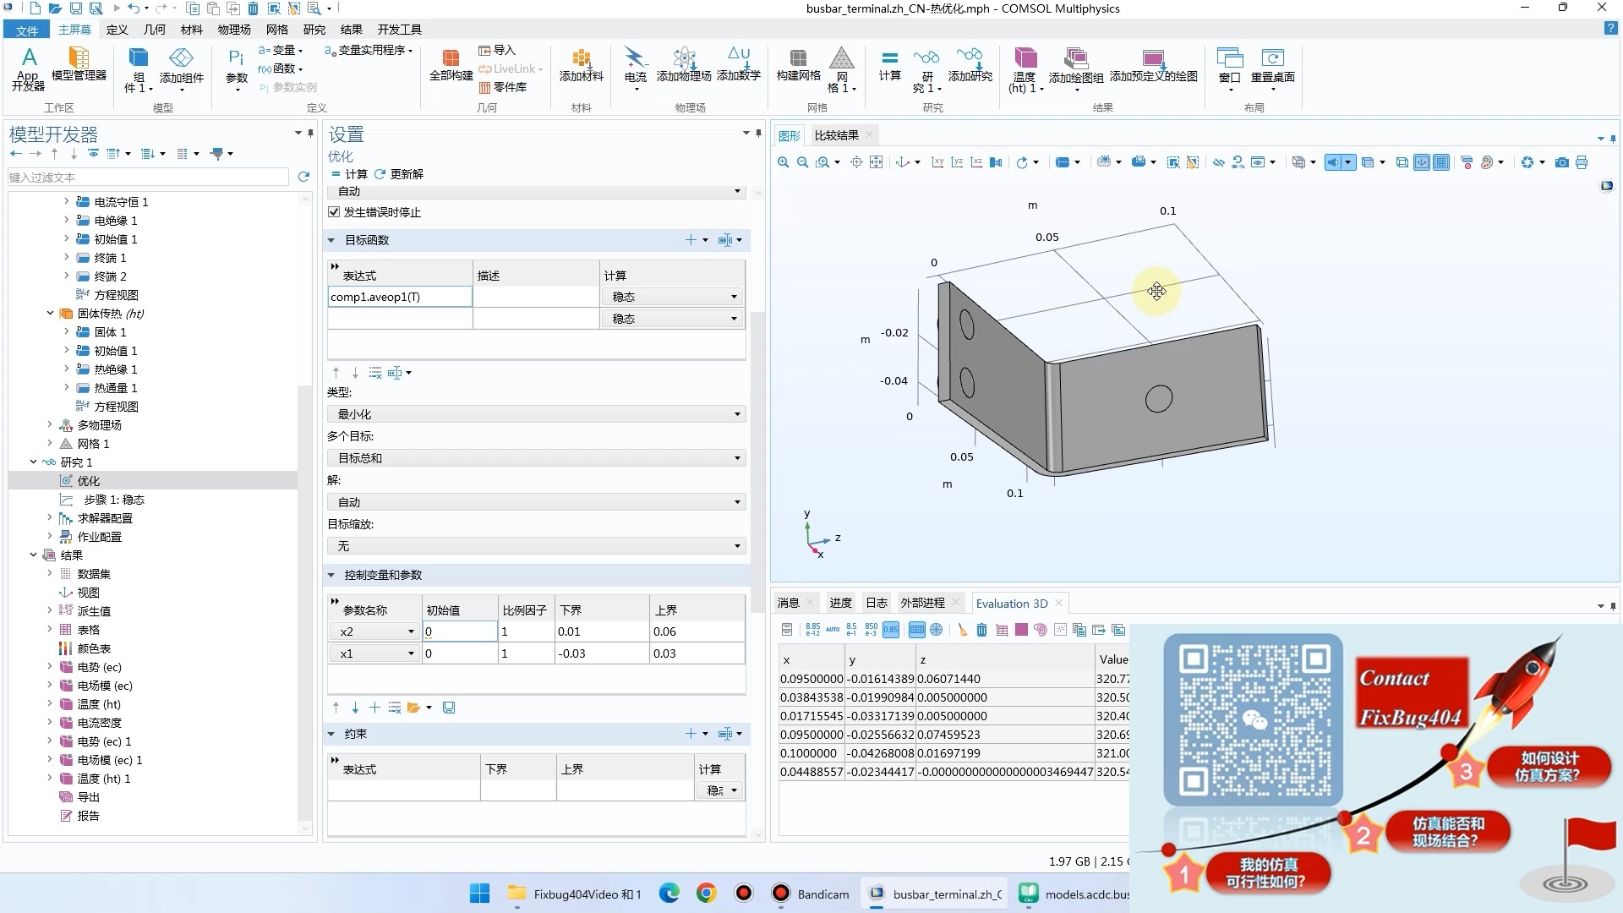Expand the 多物理场 tree node
Screen dimensions: 1623x913
(50, 425)
